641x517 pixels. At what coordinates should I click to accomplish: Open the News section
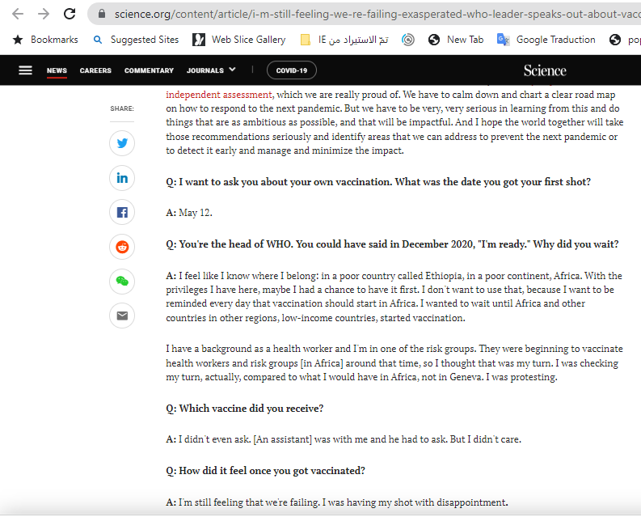pos(57,70)
